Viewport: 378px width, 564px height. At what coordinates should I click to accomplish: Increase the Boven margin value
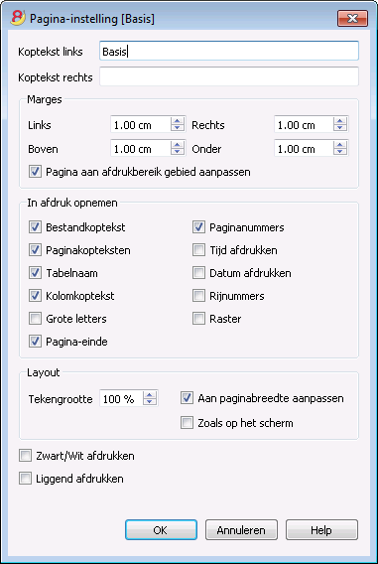click(178, 145)
